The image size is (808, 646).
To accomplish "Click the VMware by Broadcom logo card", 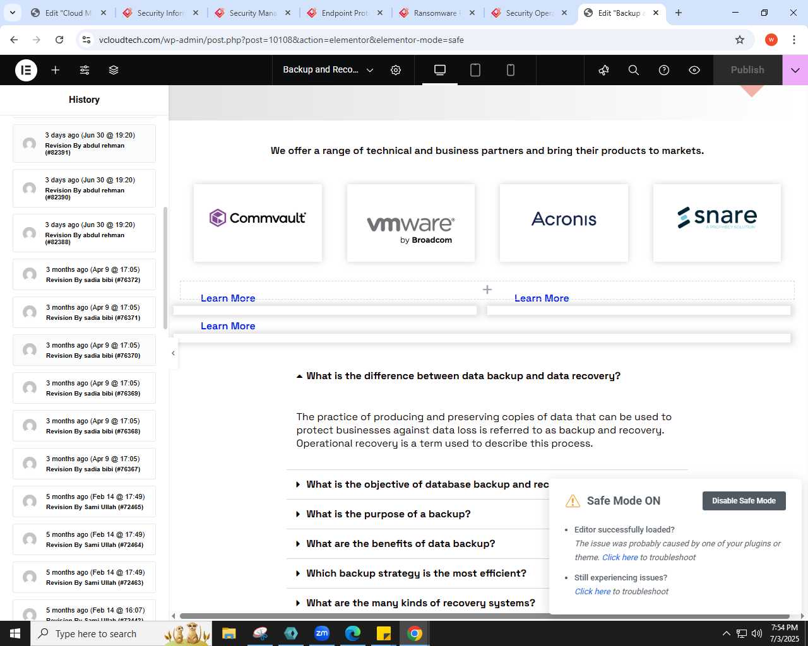I will pyautogui.click(x=411, y=223).
